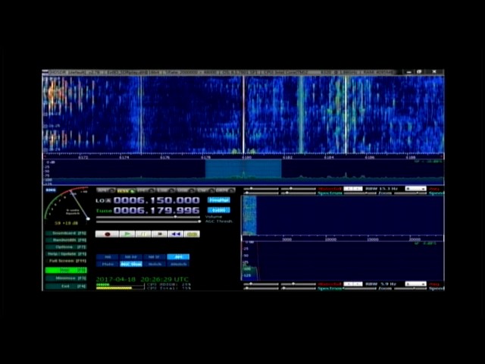
Task: Toggle loop playback button
Action: (x=192, y=234)
